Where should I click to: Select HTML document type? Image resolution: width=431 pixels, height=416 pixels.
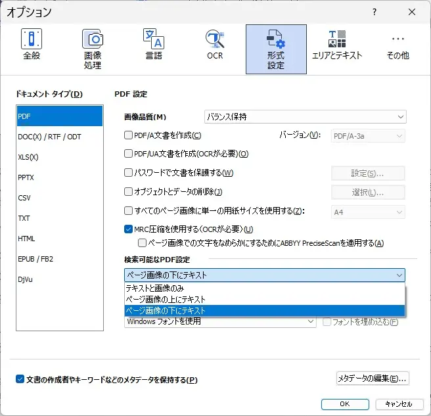point(60,239)
